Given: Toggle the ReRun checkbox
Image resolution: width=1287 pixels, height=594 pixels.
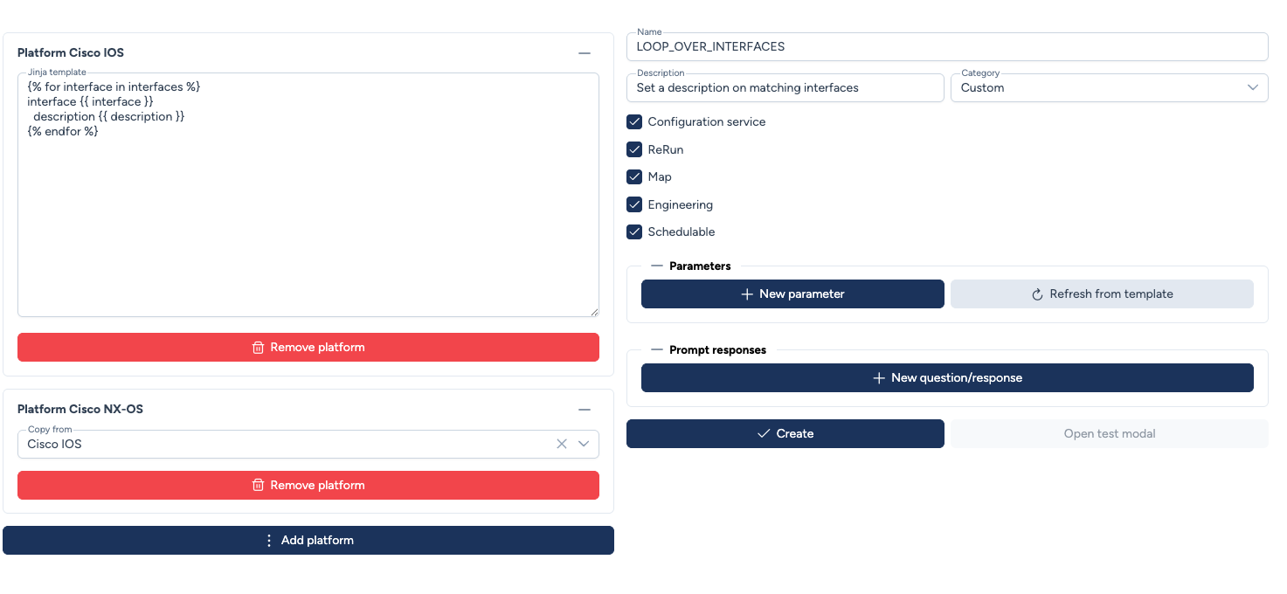Looking at the screenshot, I should coord(634,150).
